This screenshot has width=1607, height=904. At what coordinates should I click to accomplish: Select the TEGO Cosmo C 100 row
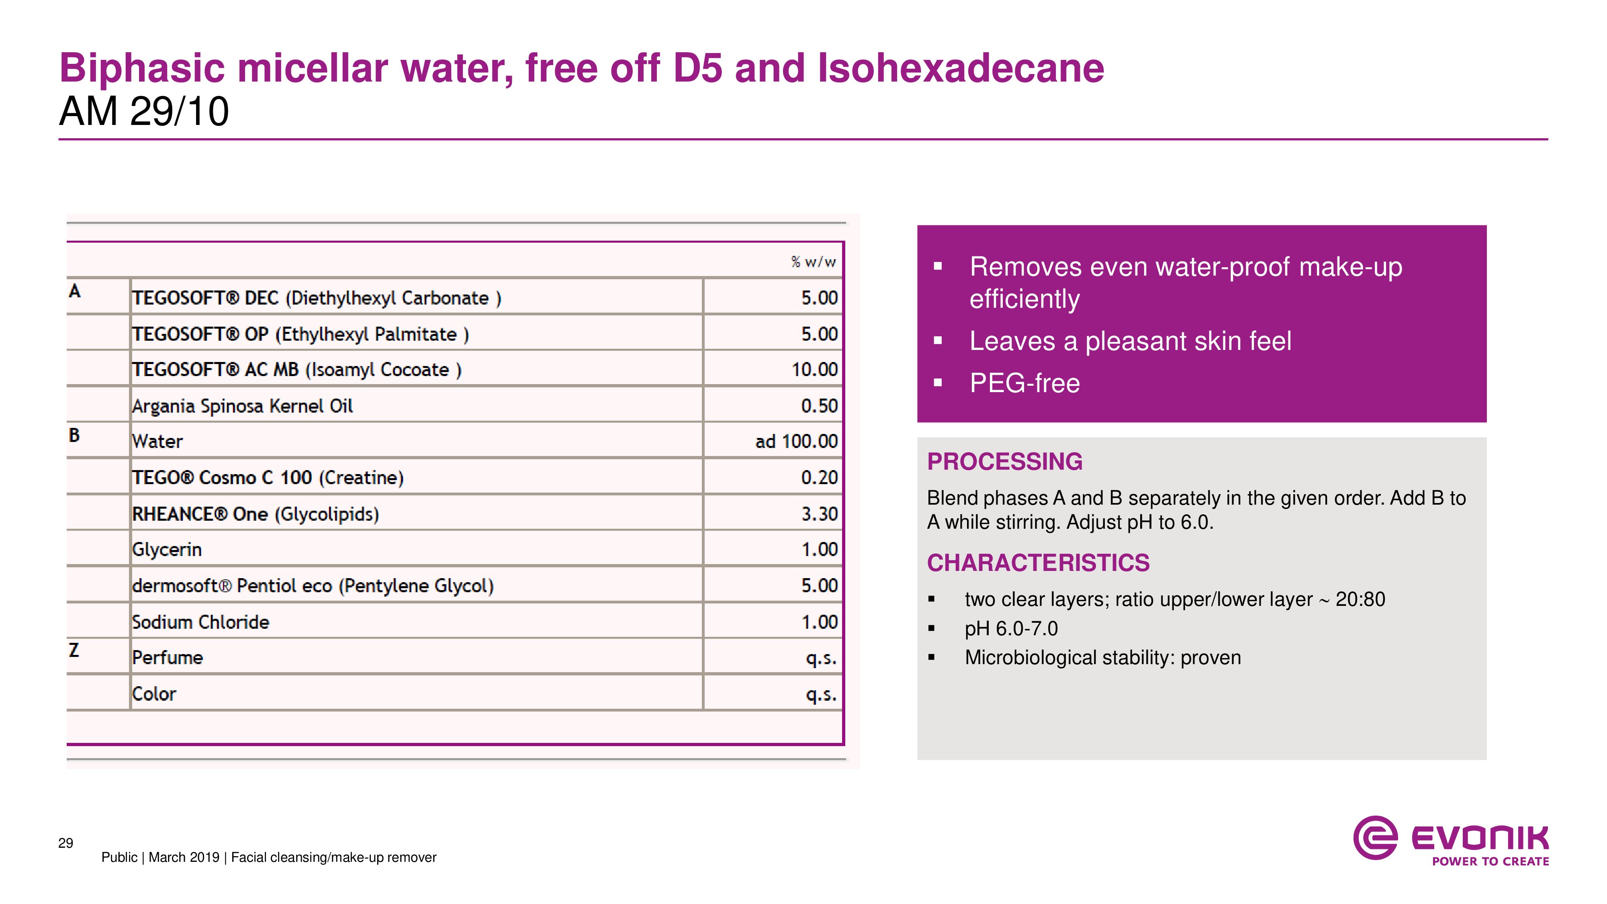point(268,477)
